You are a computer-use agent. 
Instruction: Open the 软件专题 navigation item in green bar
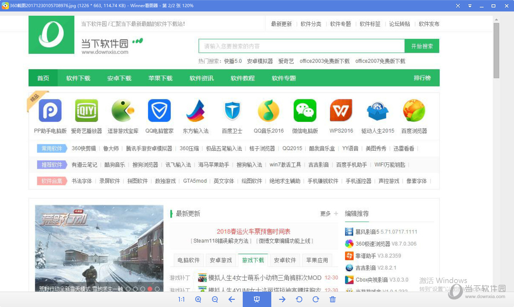(284, 78)
